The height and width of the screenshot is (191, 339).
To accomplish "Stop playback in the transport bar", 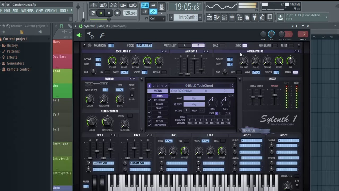I will tap(109, 13).
